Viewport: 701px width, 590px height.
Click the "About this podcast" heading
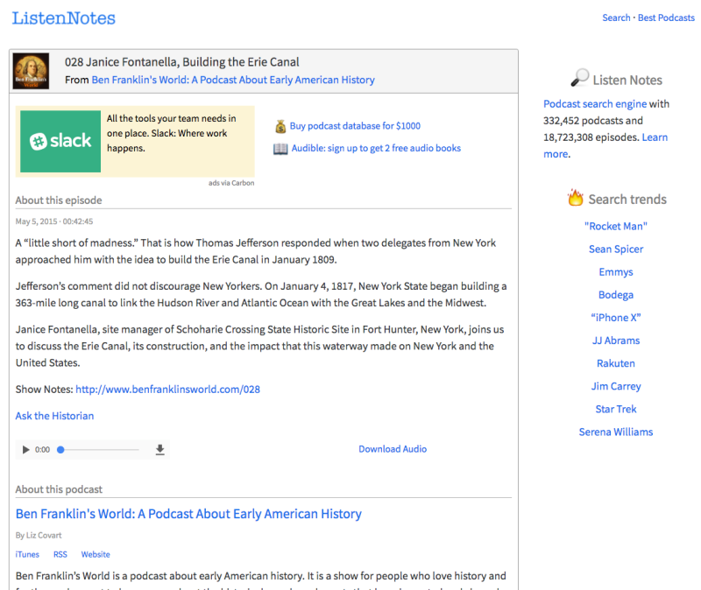click(59, 489)
